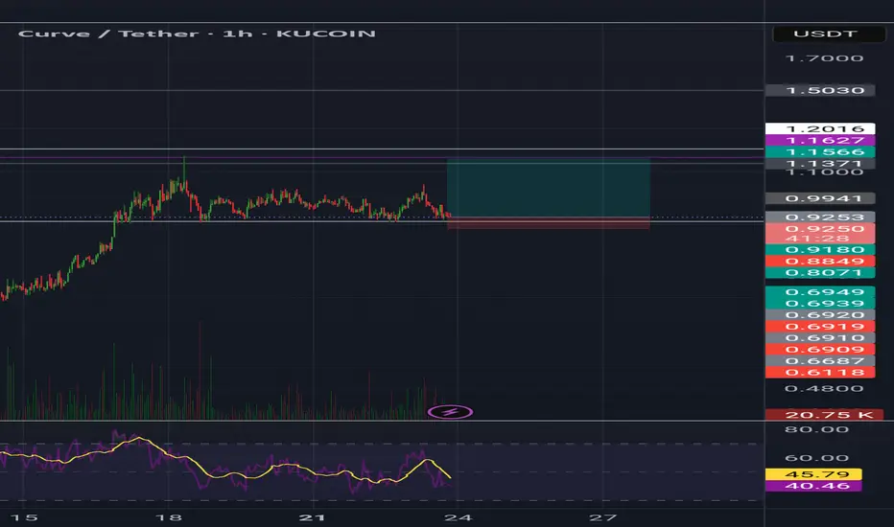Click the white 1.2016 price label

pos(820,128)
